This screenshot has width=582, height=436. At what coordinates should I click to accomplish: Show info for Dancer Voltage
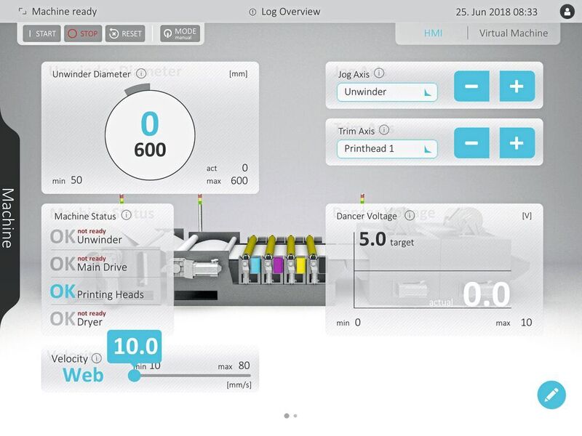tap(410, 215)
